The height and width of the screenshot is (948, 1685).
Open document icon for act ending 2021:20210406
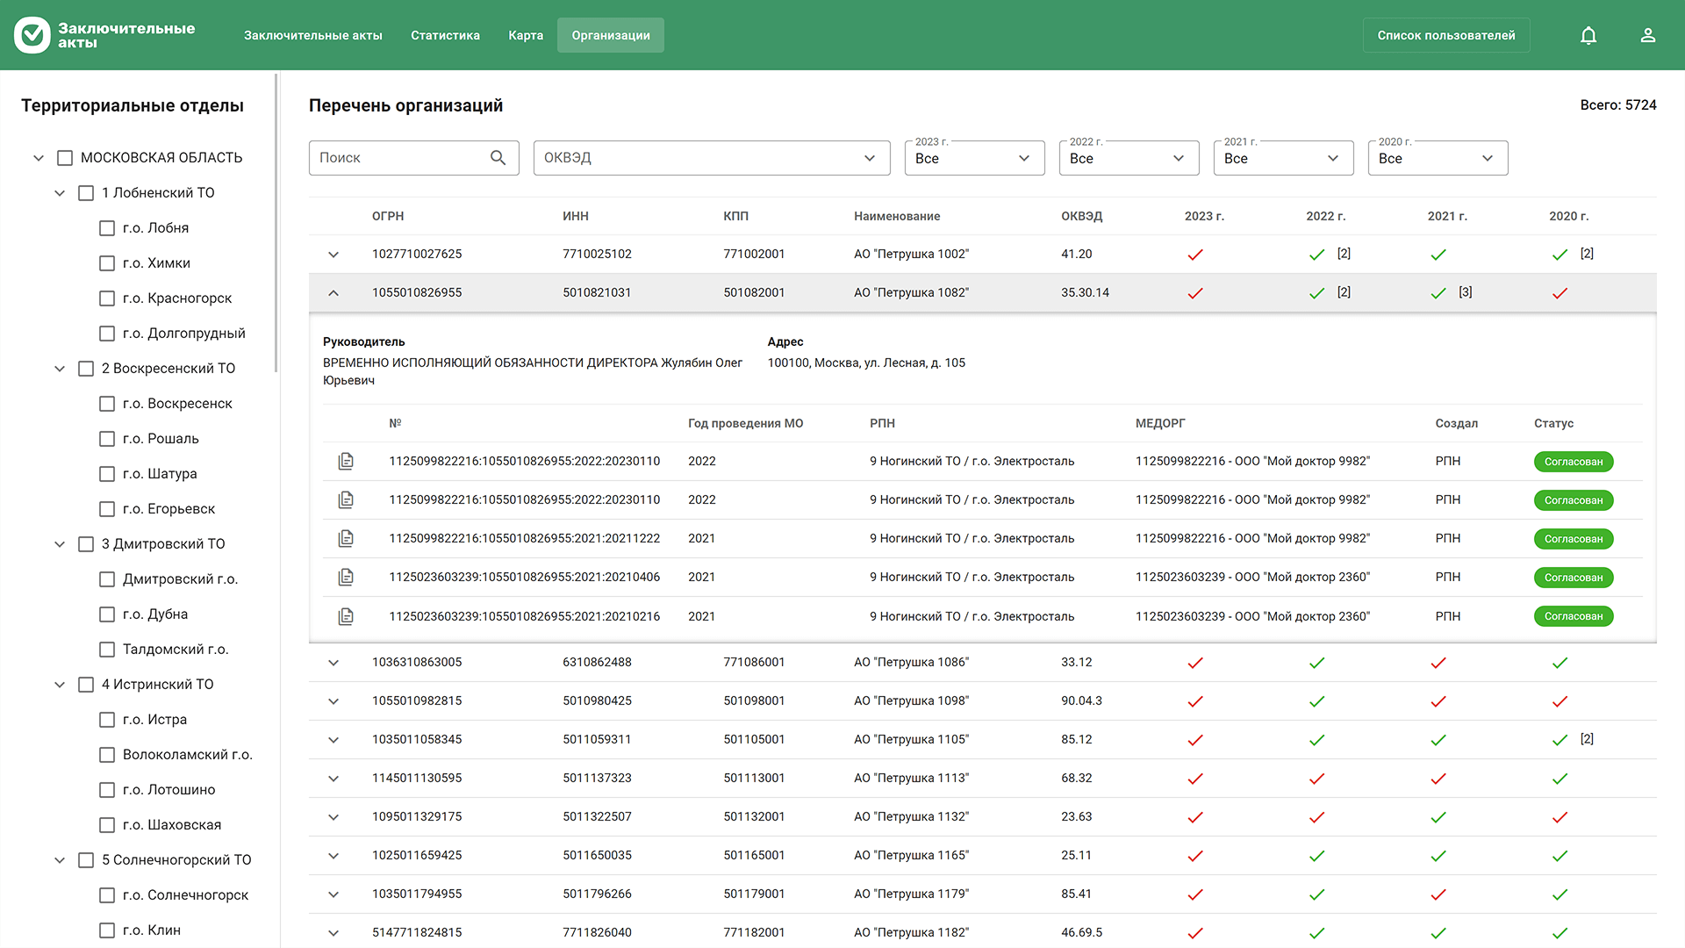pos(346,577)
